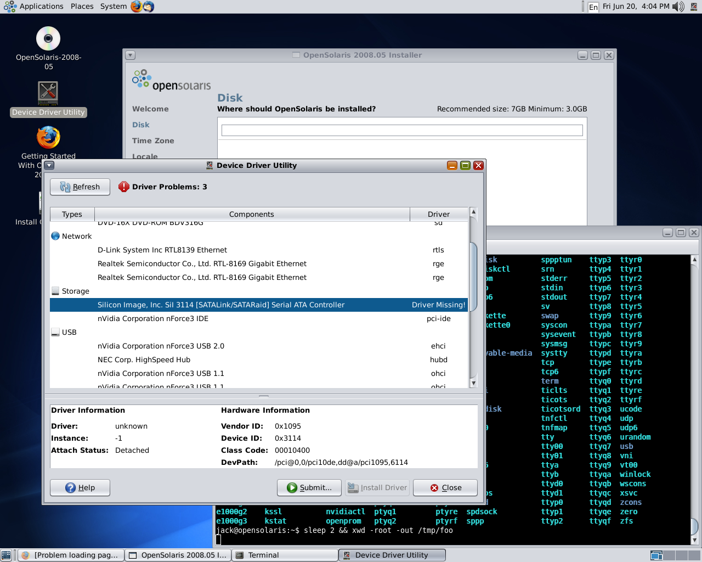
Task: Switch to Terminal taskbar button
Action: pos(285,555)
